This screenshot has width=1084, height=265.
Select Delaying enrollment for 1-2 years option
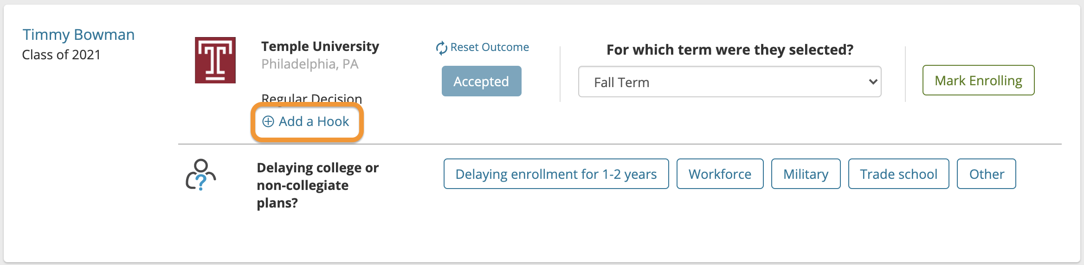556,174
